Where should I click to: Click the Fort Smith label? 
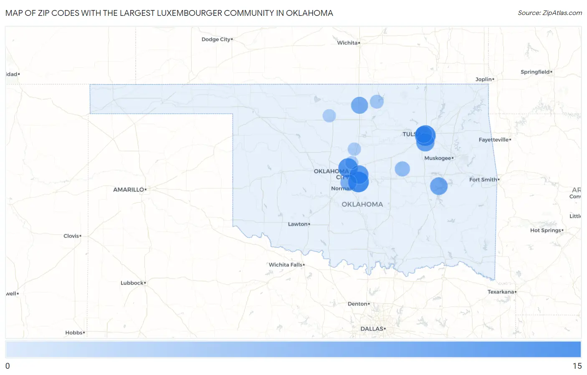tap(483, 179)
